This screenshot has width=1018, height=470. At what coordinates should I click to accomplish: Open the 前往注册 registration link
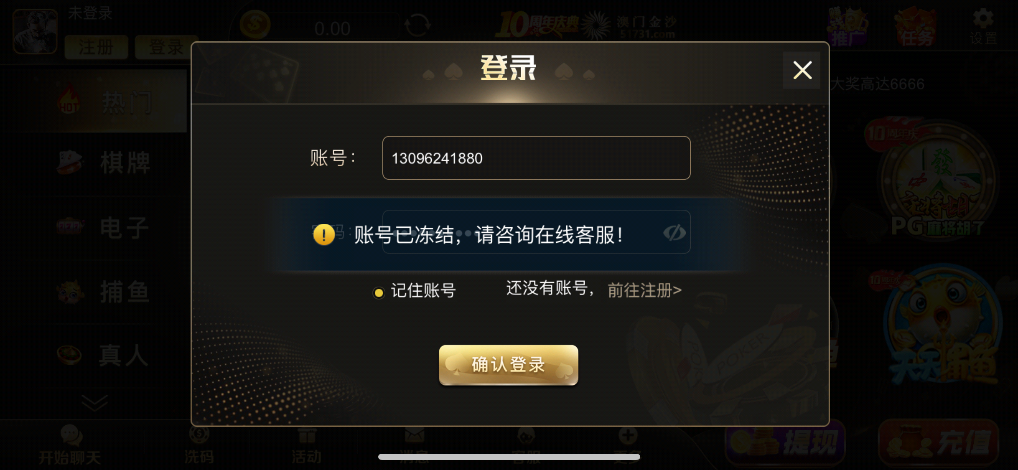point(644,290)
